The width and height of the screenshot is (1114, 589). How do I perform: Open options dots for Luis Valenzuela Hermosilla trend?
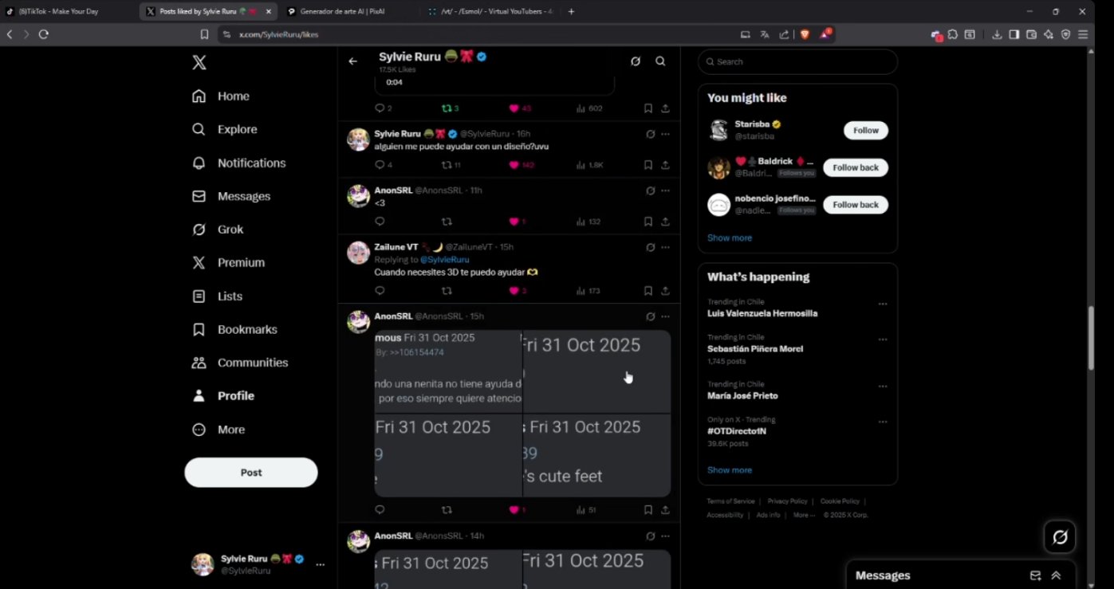pos(883,304)
